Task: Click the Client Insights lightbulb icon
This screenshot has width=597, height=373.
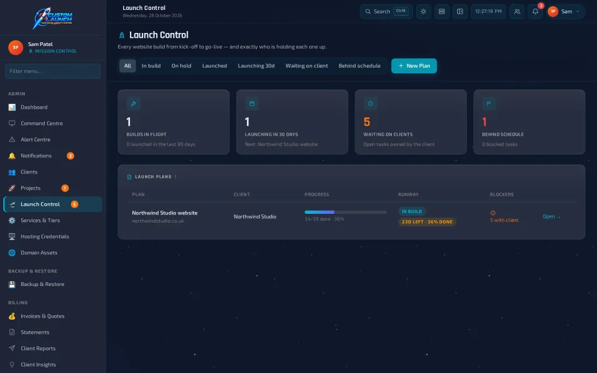Action: pyautogui.click(x=12, y=365)
